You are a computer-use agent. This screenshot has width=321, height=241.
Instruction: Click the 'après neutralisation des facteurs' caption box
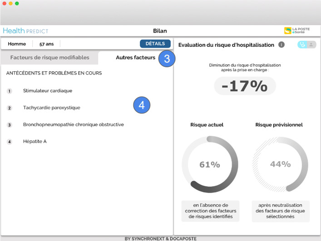pyautogui.click(x=281, y=211)
